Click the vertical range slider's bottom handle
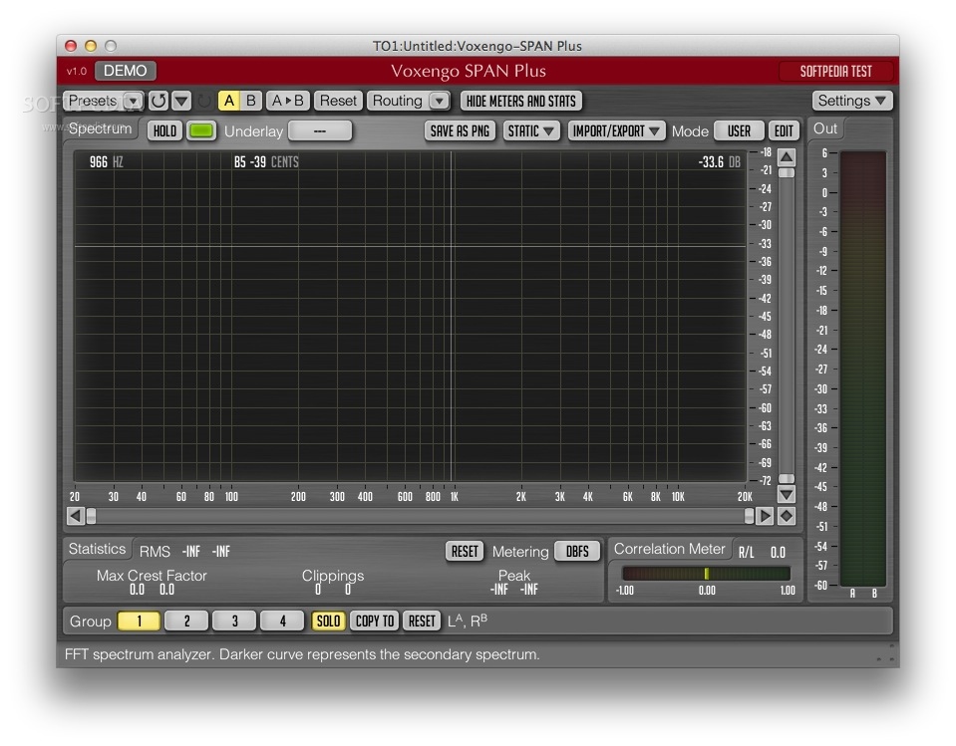The image size is (956, 746). click(787, 479)
